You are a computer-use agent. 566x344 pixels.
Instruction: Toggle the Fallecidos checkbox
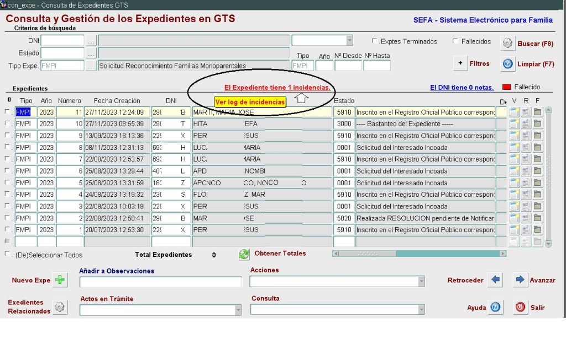click(455, 41)
